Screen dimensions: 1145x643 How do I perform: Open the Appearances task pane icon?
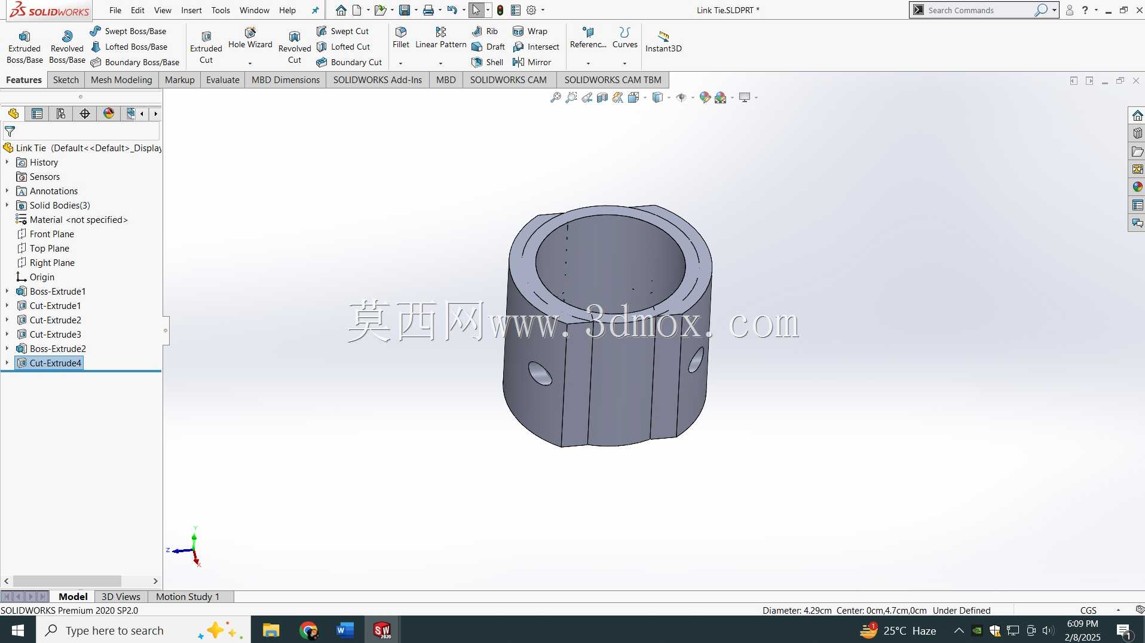tap(1137, 187)
